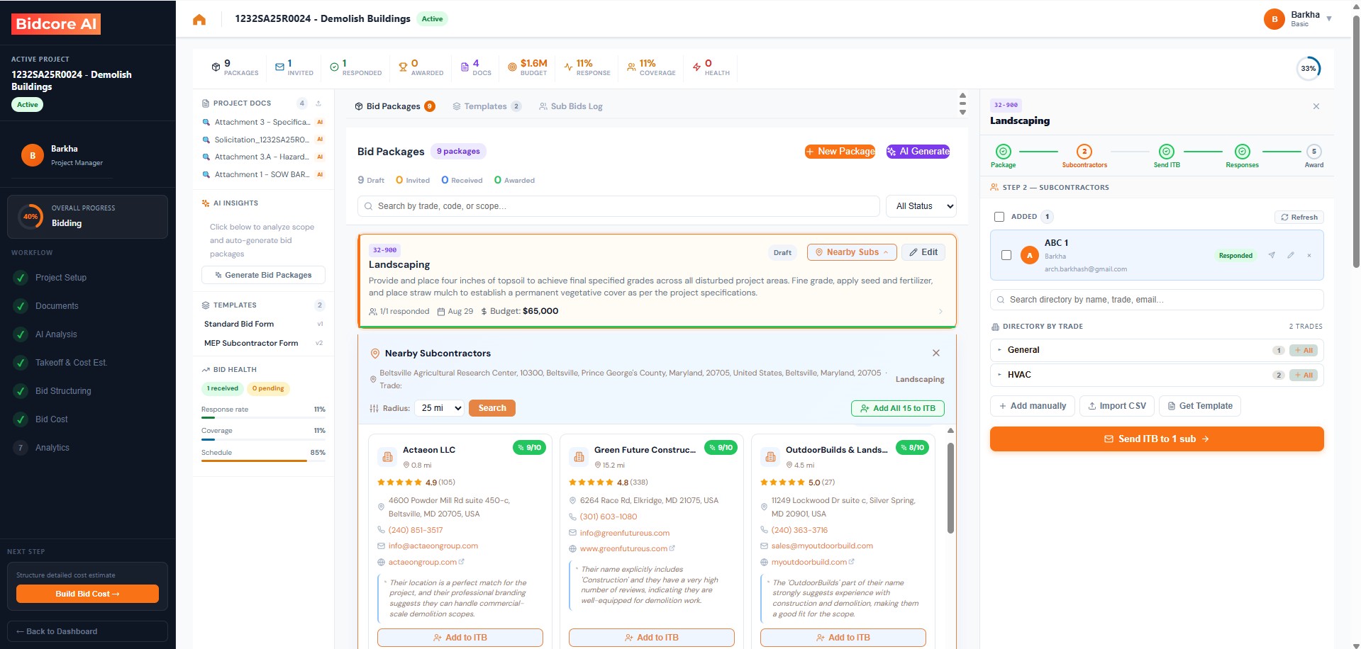Click the New Package button
1361x649 pixels.
pos(840,151)
